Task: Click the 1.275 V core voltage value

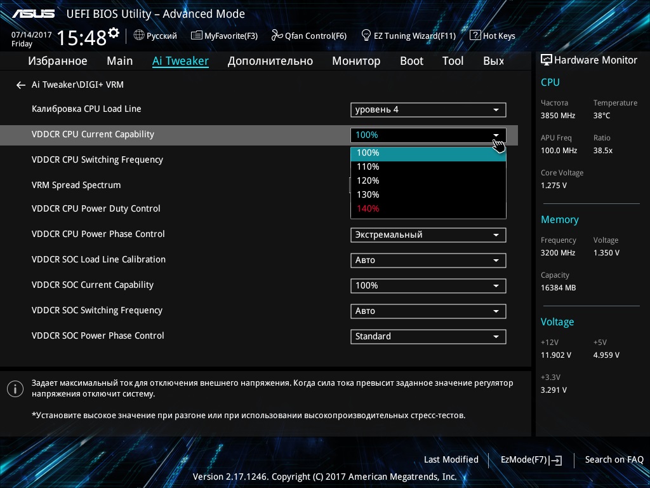Action: pyautogui.click(x=554, y=186)
